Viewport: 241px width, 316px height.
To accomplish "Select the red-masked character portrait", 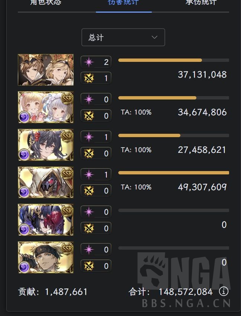I will coord(46,220).
